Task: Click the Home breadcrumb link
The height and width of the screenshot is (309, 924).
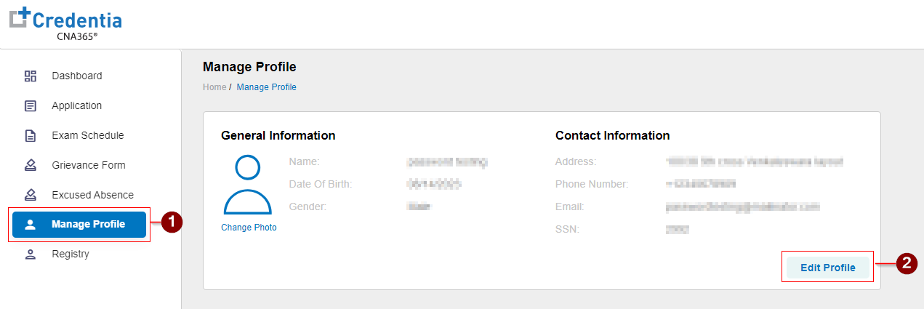Action: tap(214, 87)
